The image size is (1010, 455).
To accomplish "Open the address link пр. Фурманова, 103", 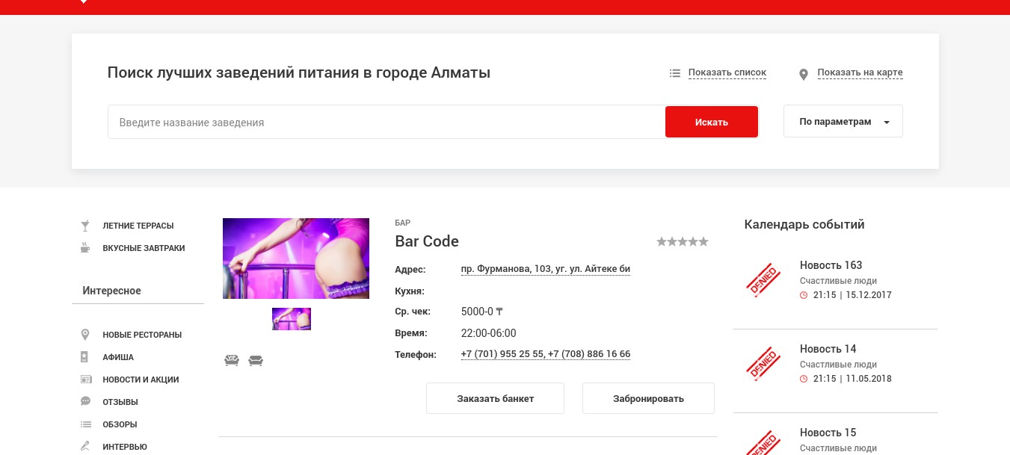I will click(546, 269).
